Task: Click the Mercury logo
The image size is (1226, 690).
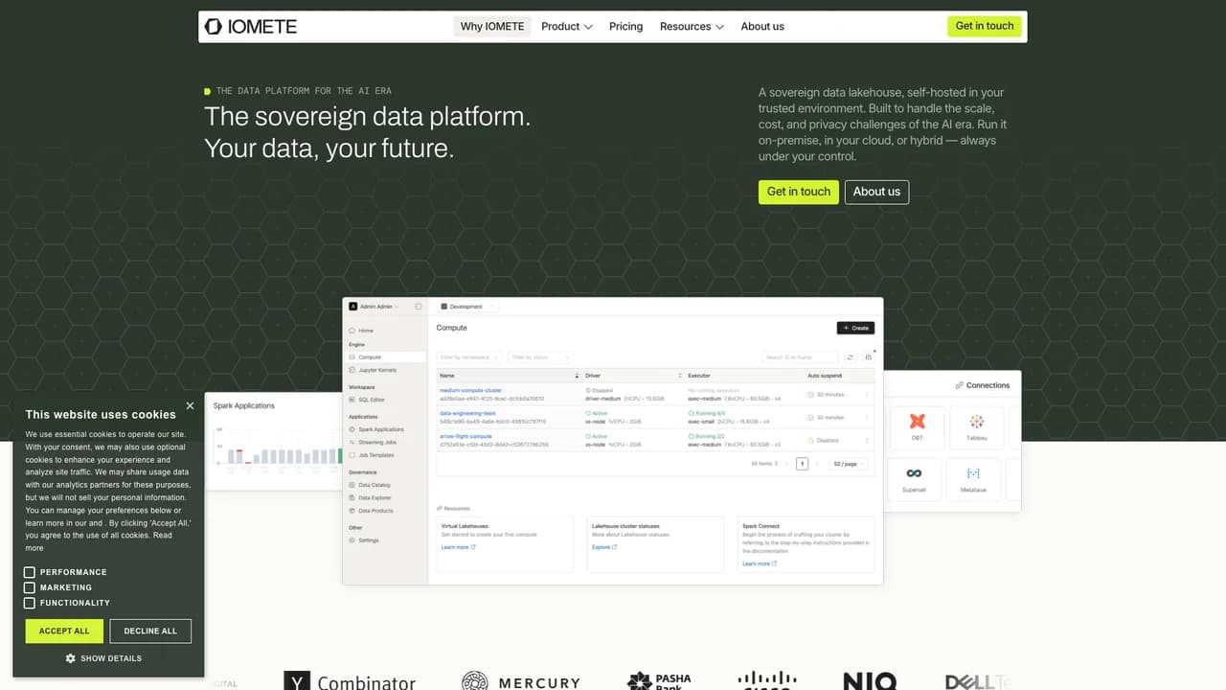Action: [x=521, y=682]
